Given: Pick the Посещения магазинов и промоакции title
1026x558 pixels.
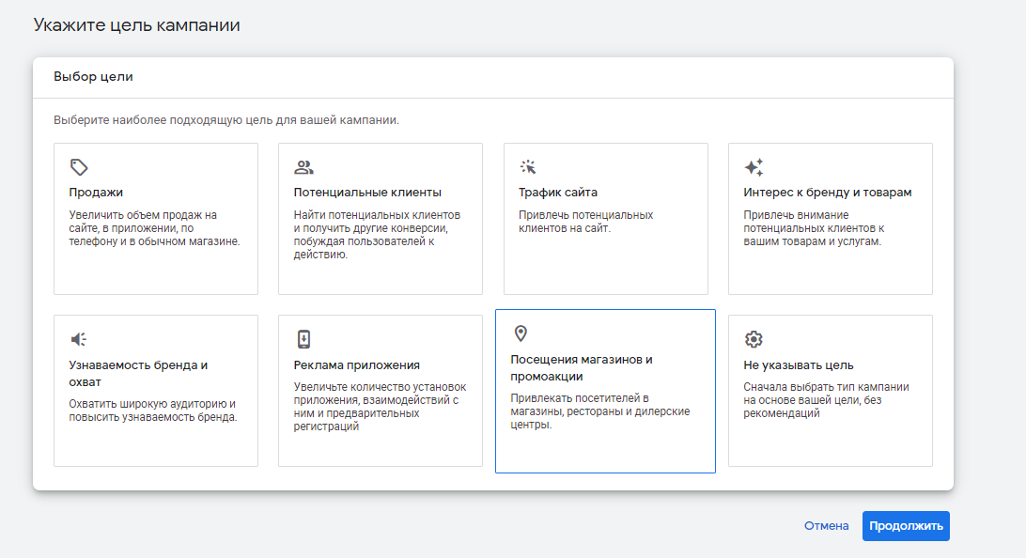Looking at the screenshot, I should pos(581,368).
